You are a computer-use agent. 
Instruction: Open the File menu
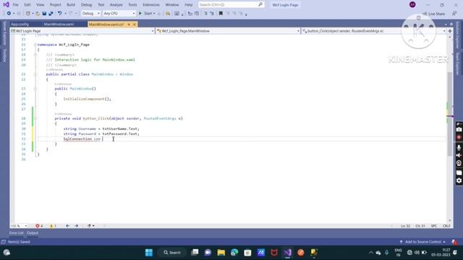tap(15, 5)
